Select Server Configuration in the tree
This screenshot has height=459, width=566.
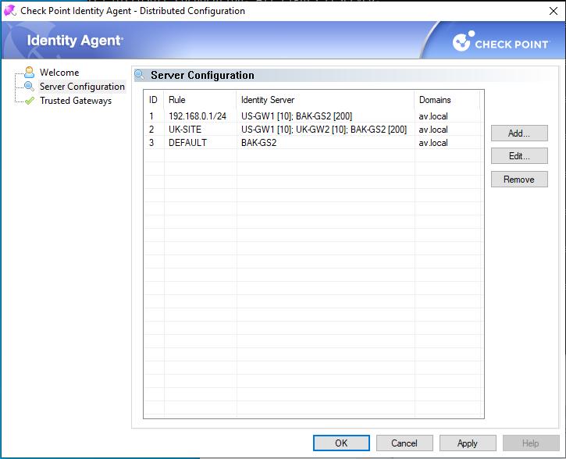(82, 87)
